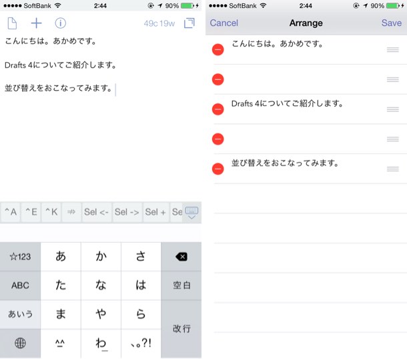Delete the 並び替えをおこなってみます。 row with minus

218,169
